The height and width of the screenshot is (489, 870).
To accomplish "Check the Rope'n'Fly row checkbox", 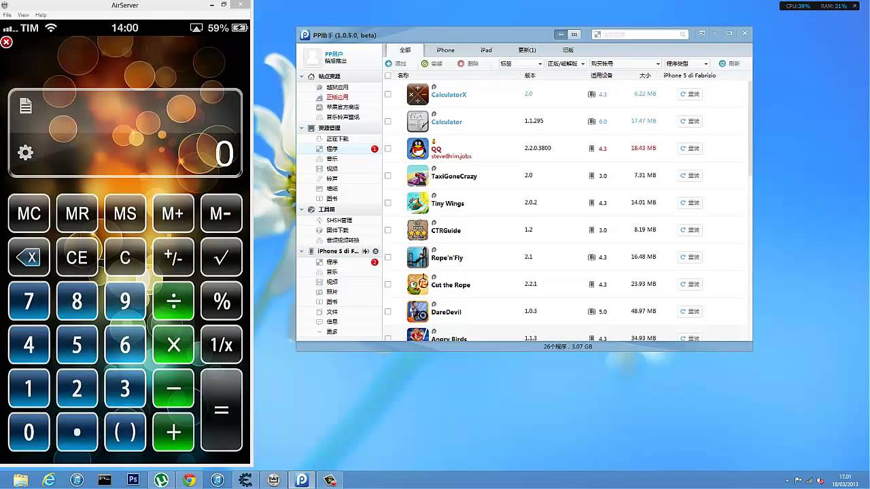I will pos(388,257).
